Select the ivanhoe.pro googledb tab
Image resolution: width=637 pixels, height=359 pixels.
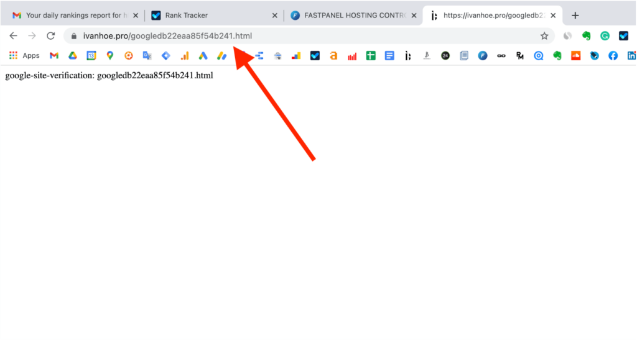pyautogui.click(x=493, y=16)
